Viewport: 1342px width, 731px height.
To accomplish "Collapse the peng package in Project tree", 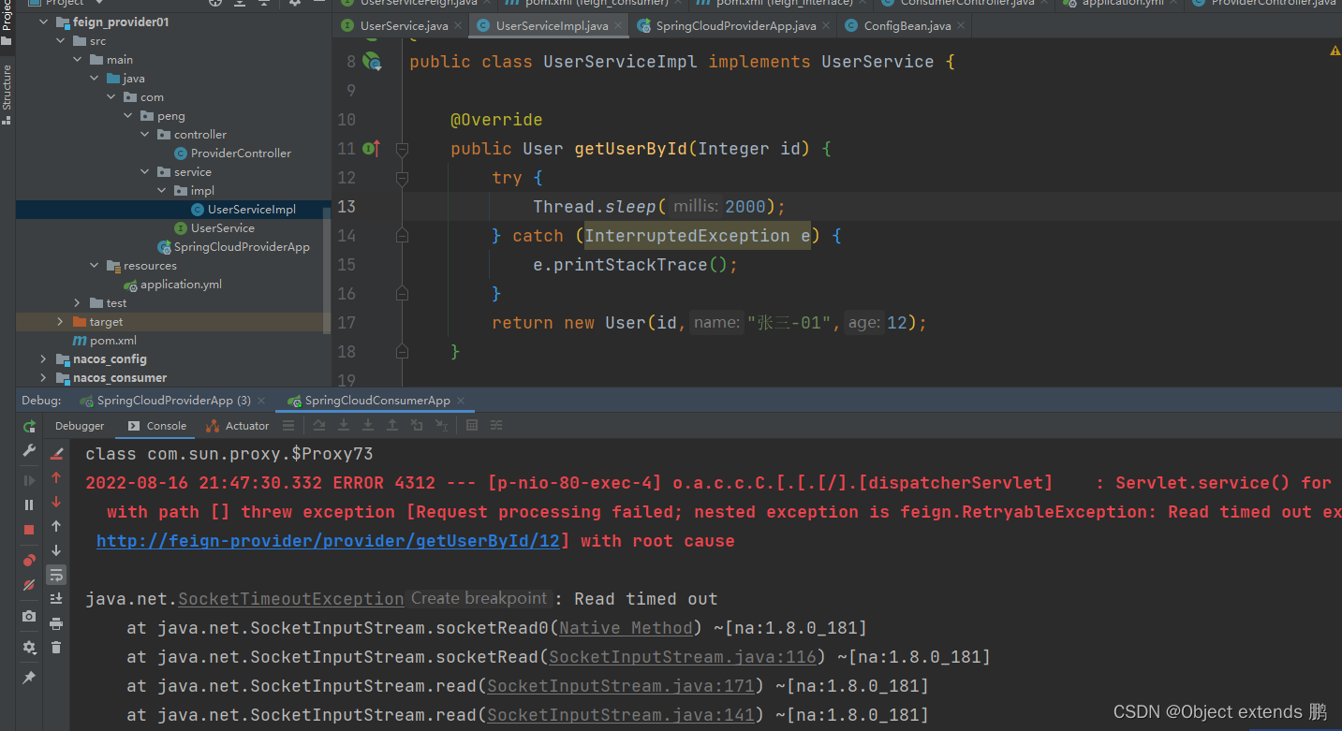I will point(127,115).
